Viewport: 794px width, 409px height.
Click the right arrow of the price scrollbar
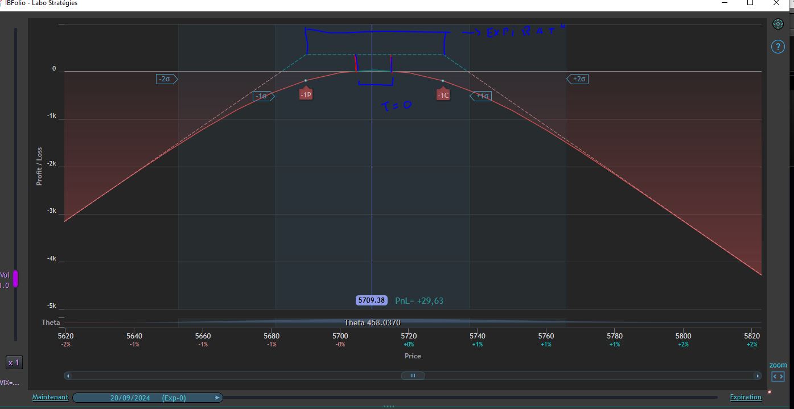click(757, 375)
